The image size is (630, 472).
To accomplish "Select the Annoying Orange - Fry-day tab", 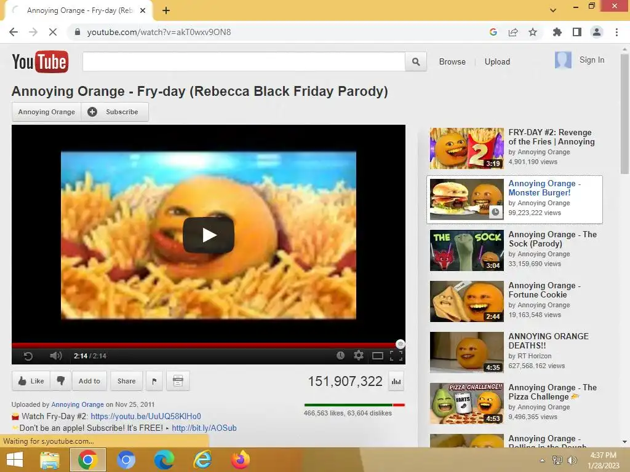I will click(x=79, y=10).
